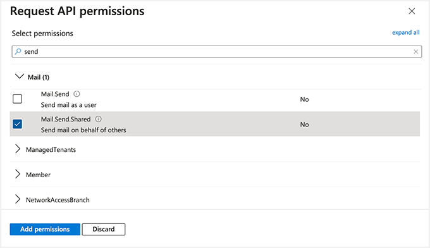The height and width of the screenshot is (248, 430).
Task: Click the info icon beside Mail.Send
Action: coord(77,94)
